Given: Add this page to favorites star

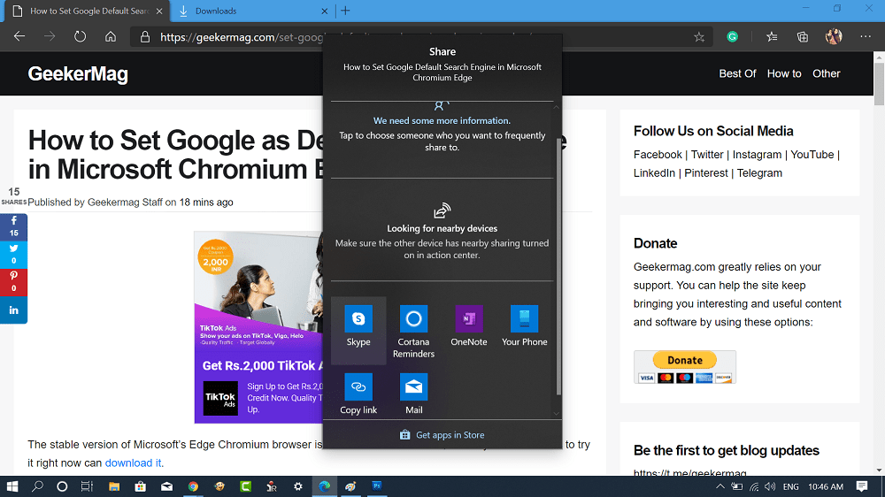Looking at the screenshot, I should (x=699, y=37).
